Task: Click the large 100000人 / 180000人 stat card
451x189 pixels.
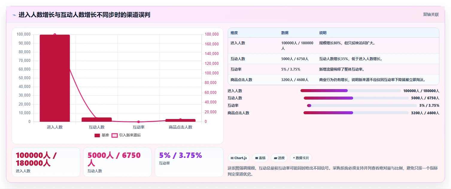Action: (46, 162)
